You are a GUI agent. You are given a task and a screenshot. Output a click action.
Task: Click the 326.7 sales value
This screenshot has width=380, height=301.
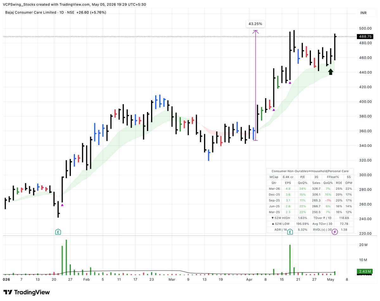pos(316,189)
